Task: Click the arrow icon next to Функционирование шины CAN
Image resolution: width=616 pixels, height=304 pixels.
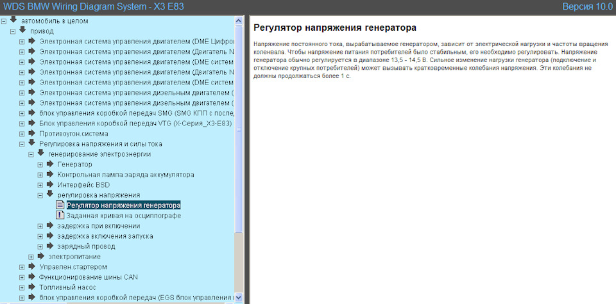Action: (32, 276)
